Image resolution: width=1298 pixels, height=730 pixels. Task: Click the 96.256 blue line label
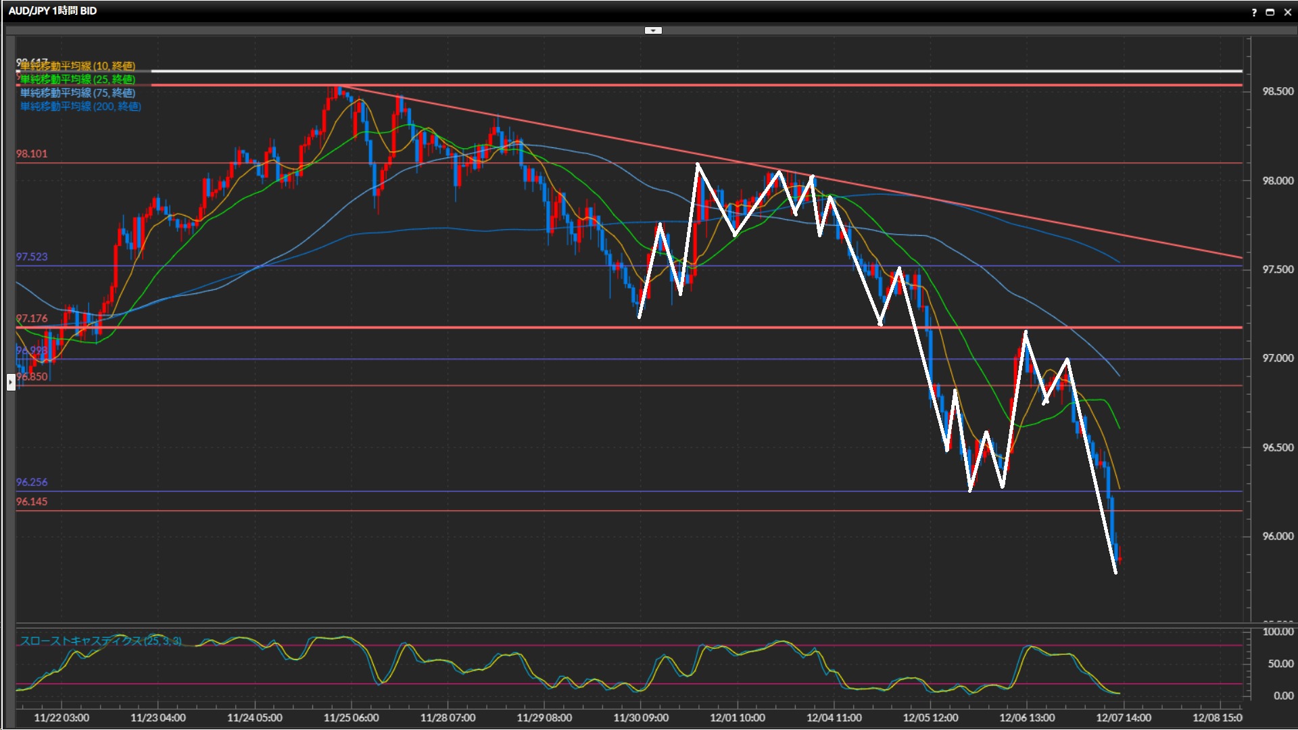tap(32, 482)
